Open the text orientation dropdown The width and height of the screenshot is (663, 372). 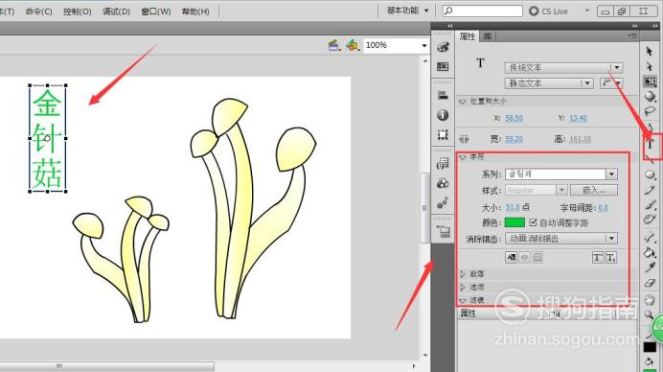(x=611, y=83)
